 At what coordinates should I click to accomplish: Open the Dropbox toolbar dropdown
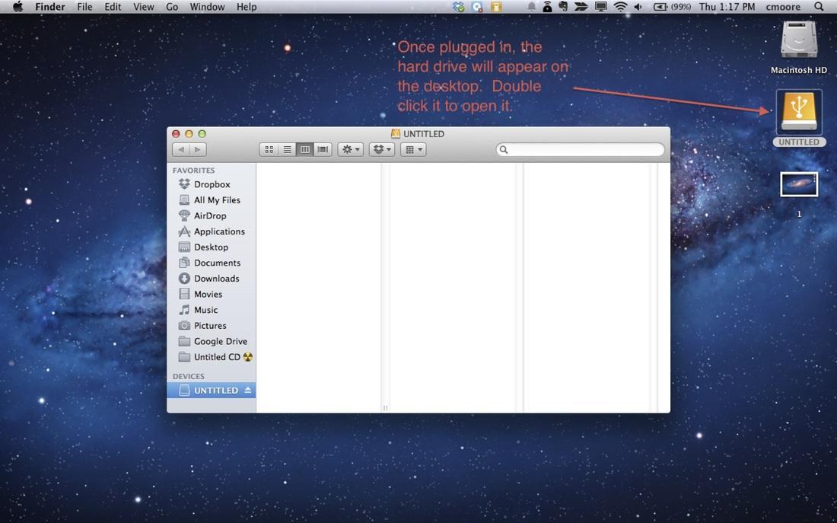(x=381, y=150)
